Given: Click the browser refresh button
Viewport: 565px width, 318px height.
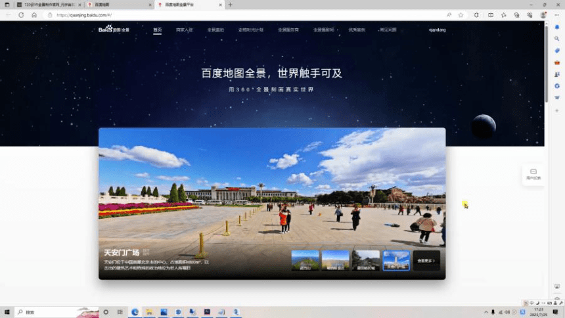Looking at the screenshot, I should point(21,15).
